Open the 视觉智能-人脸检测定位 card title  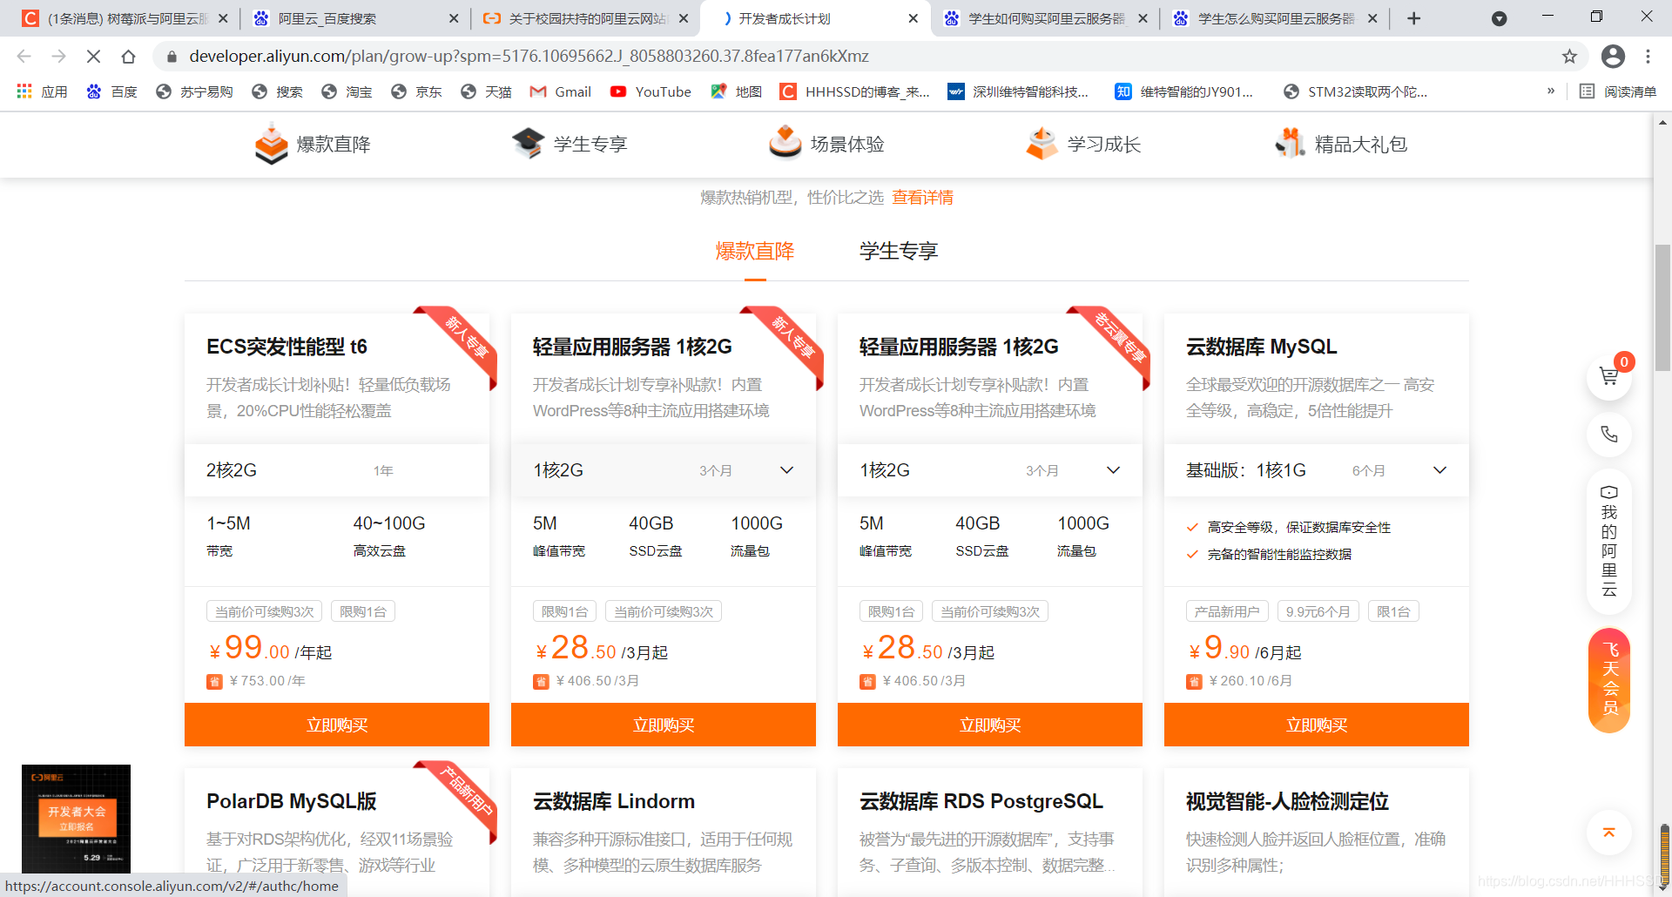pos(1287,801)
